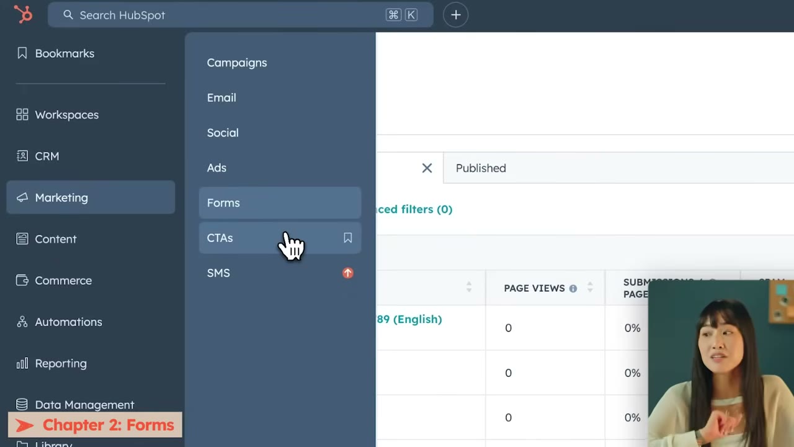
Task: Click the magnifier icon in search bar
Action: pos(68,15)
